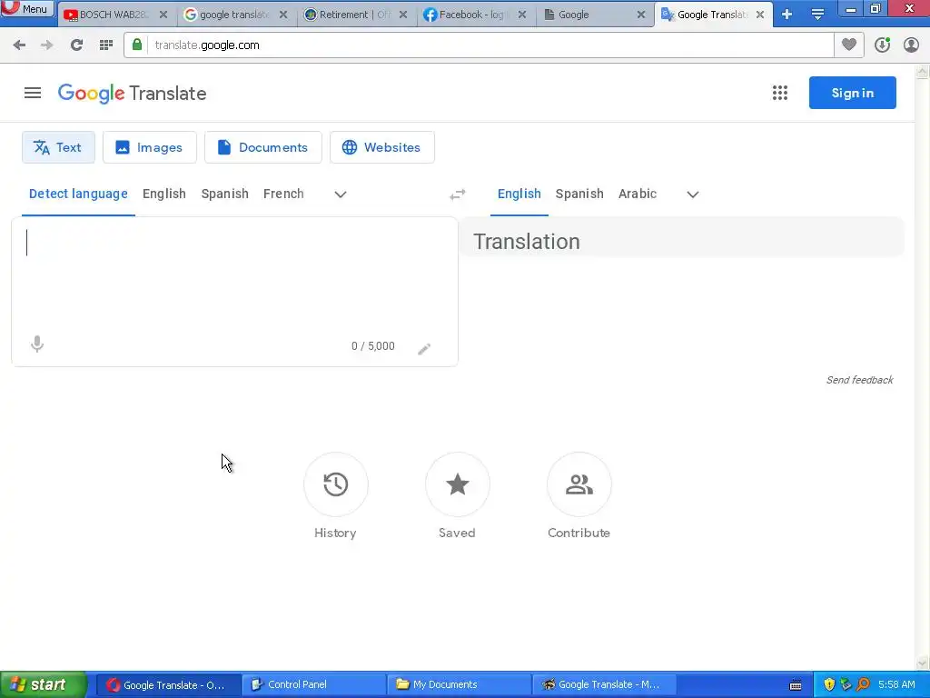This screenshot has height=698, width=930.
Task: Switch to Google Translate Opera taskbar window
Action: click(168, 685)
